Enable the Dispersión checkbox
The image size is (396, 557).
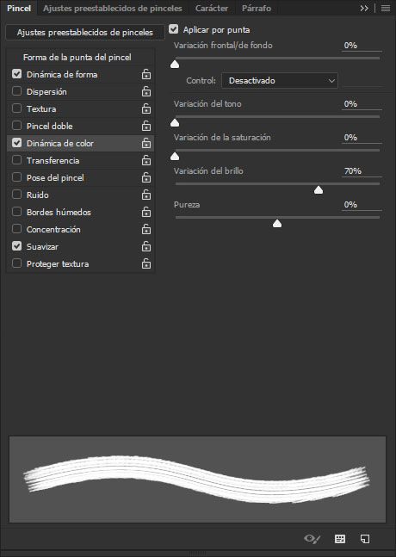coord(16,91)
